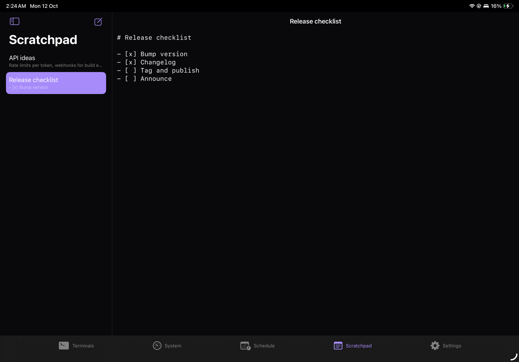The image size is (519, 362).
Task: Click the '# Release checklist' heading line
Action: coord(154,38)
